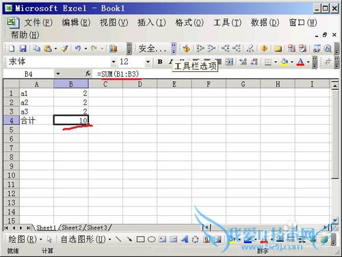342x257 pixels.
Task: Open the Borders dropdown arrow
Action: click(x=276, y=62)
